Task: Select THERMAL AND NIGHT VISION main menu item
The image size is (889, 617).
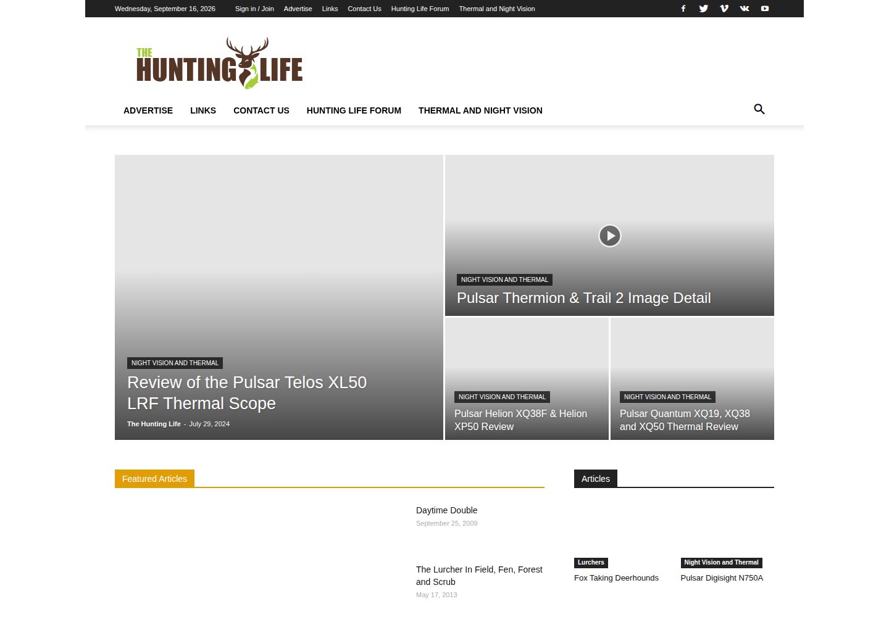Action: (480, 110)
